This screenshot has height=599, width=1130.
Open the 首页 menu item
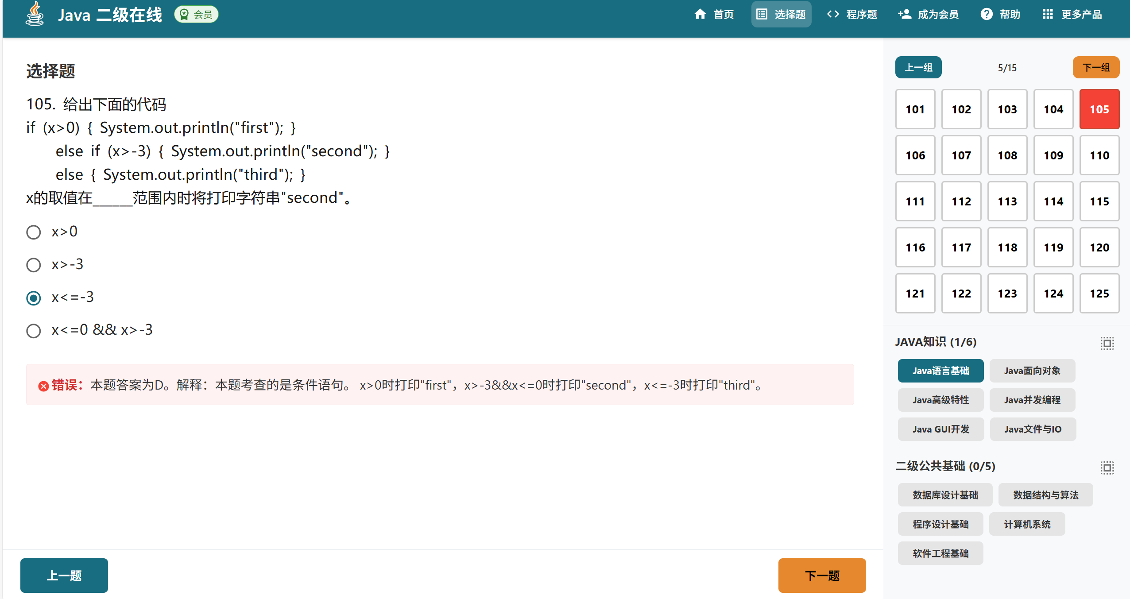(714, 14)
